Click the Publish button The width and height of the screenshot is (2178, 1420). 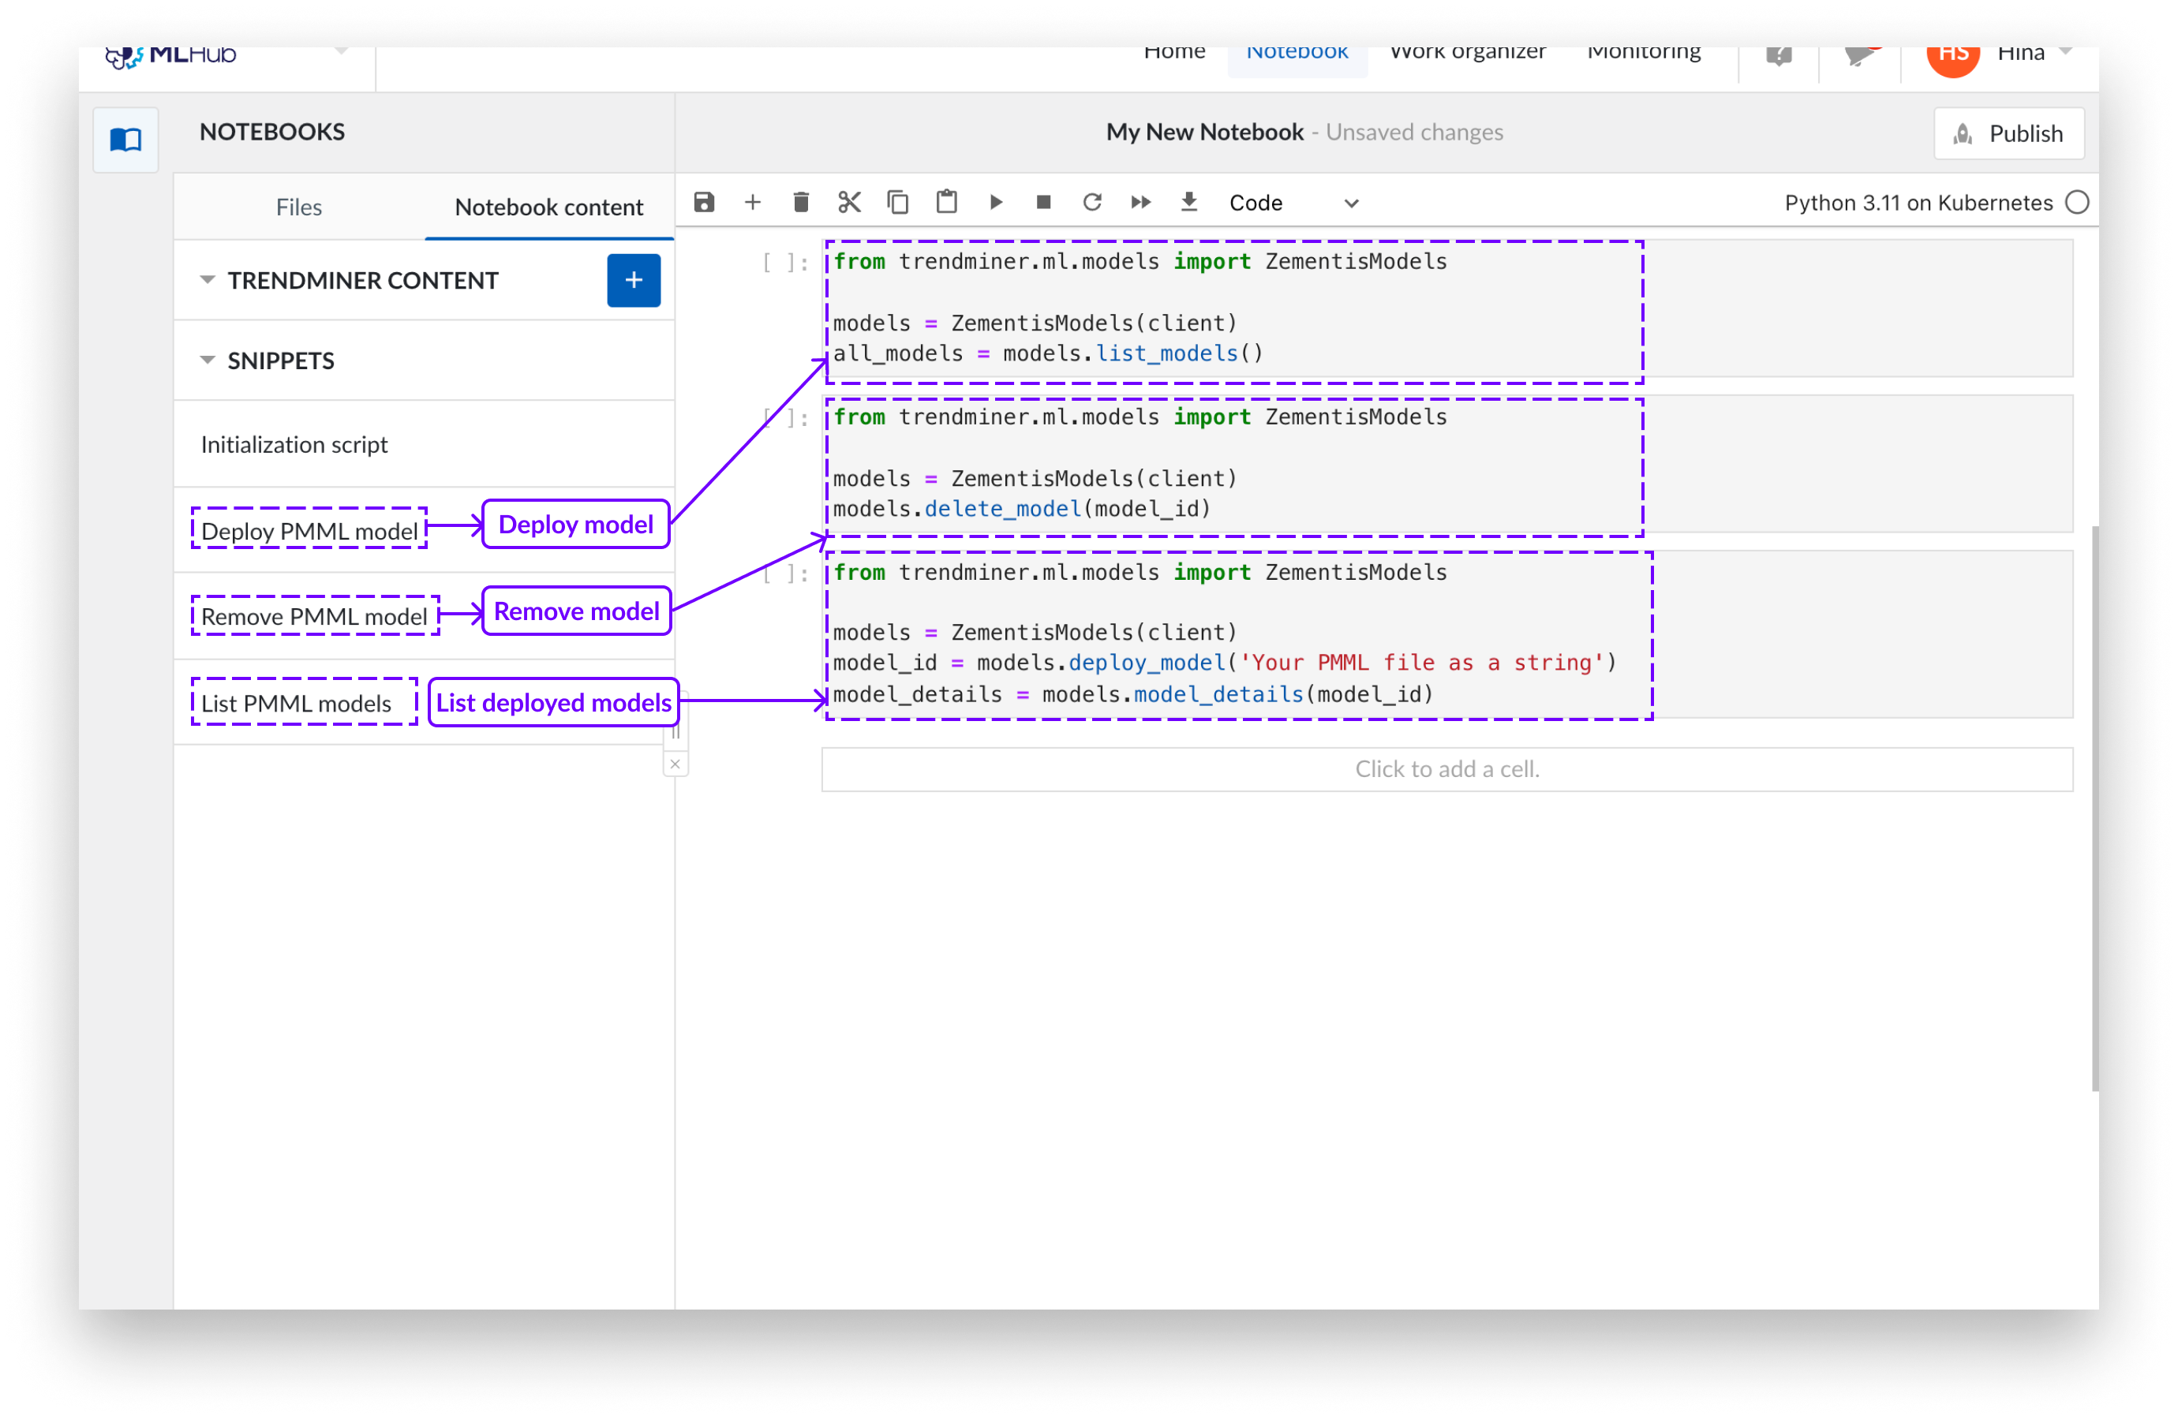tap(2008, 133)
